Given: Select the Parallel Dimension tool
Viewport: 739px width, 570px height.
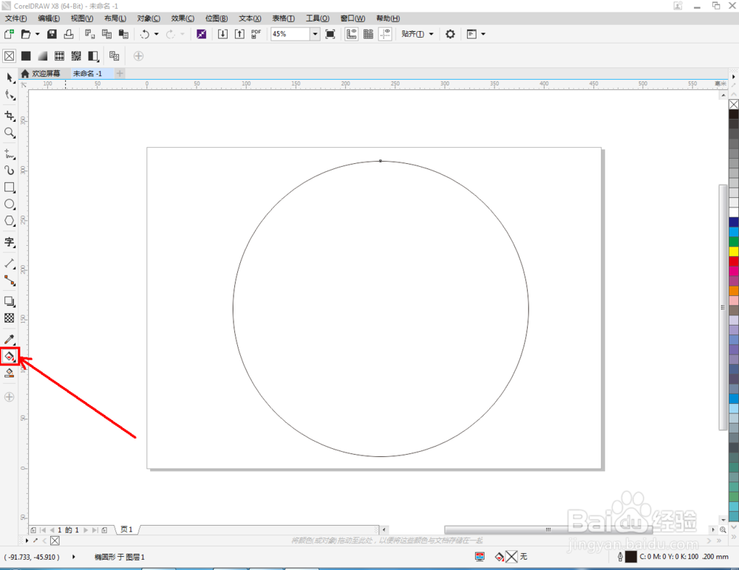Looking at the screenshot, I should (10, 264).
